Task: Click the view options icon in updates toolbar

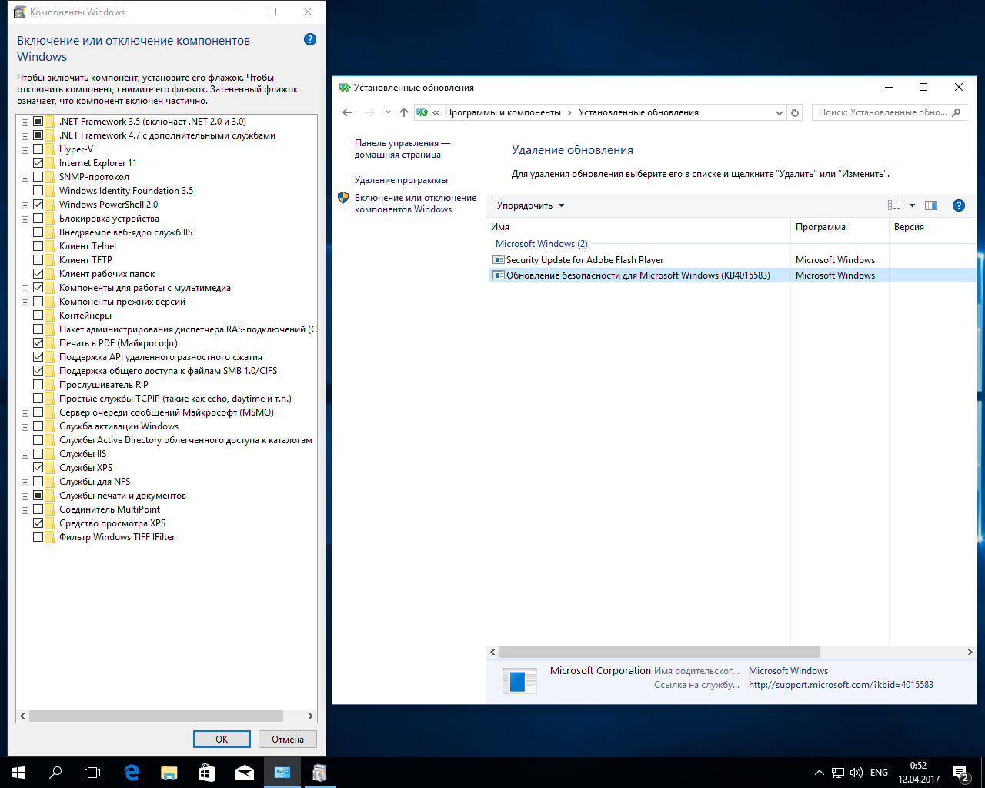Action: coord(894,205)
